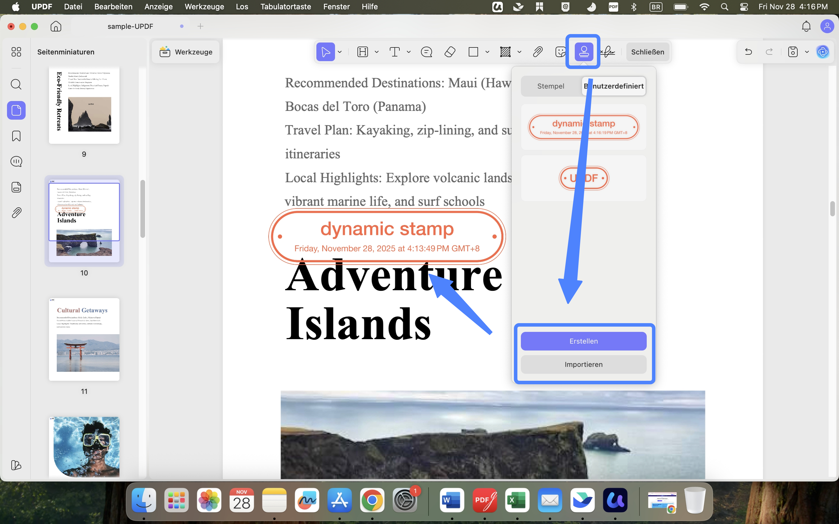Click the Undo icon
This screenshot has height=524, width=839.
tap(748, 52)
